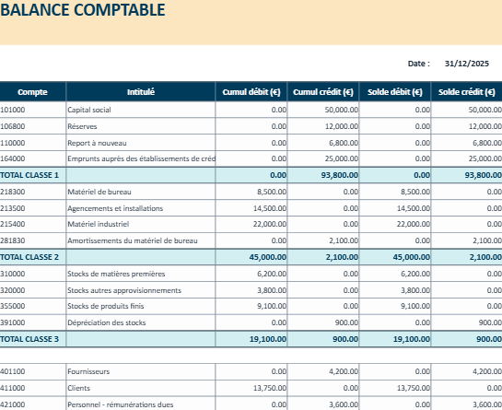
Task: Click account number 391000
Action: [x=13, y=322]
